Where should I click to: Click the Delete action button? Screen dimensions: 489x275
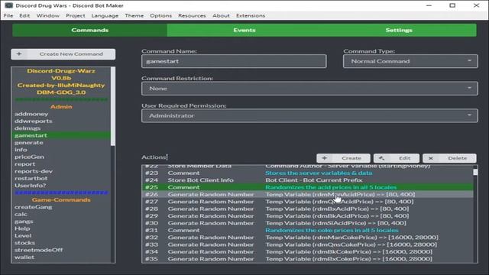click(x=449, y=158)
